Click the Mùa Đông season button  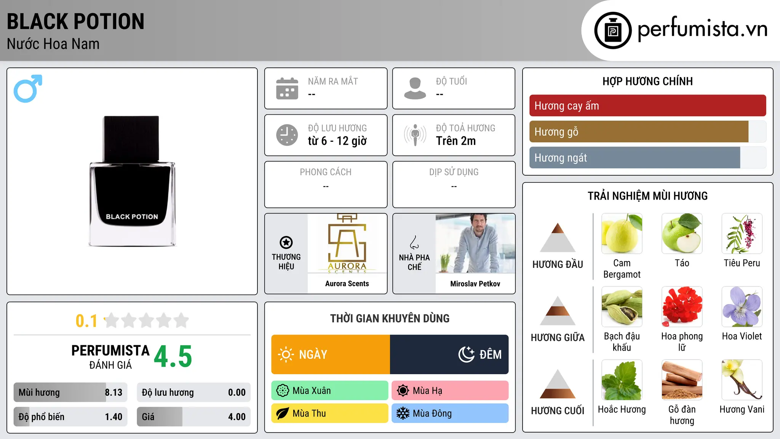coord(450,413)
